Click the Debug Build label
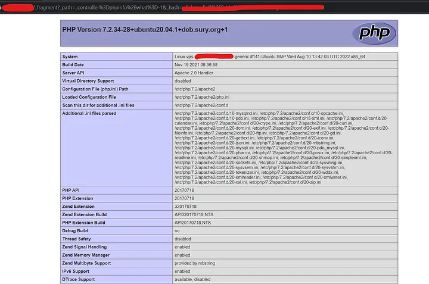This screenshot has height=284, width=429. [x=74, y=230]
